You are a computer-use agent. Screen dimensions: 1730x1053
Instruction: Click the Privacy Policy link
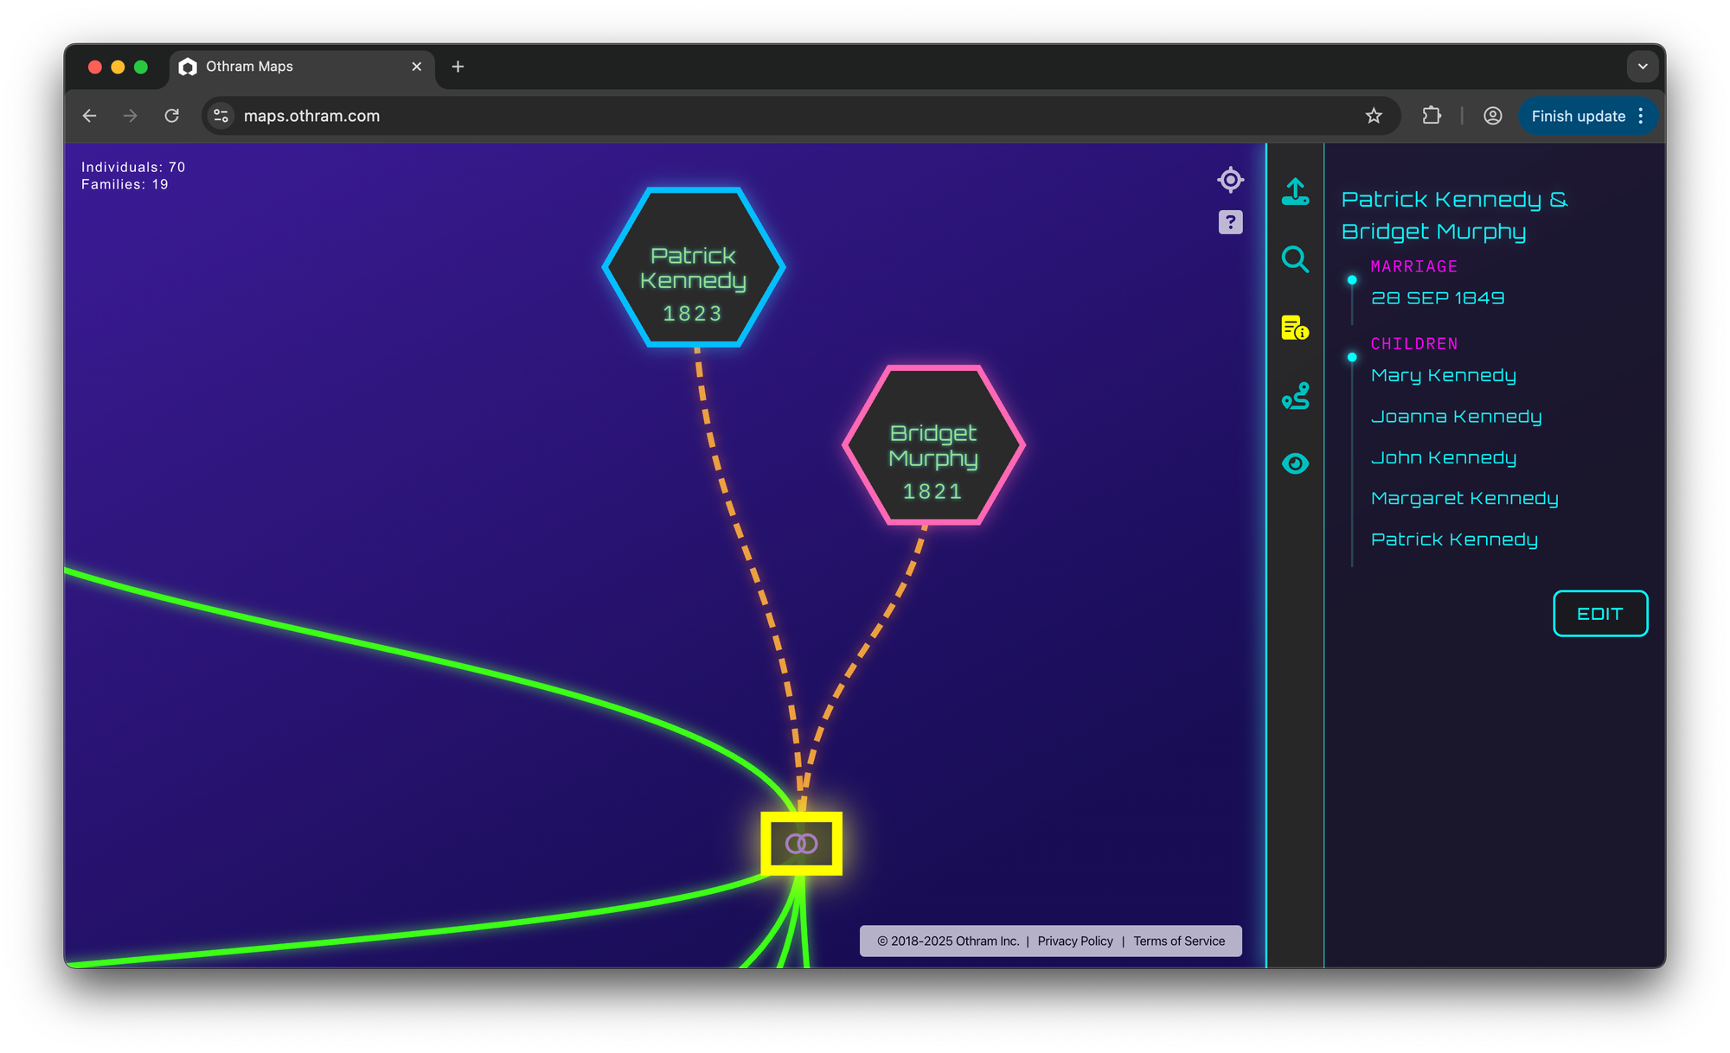[x=1074, y=941]
